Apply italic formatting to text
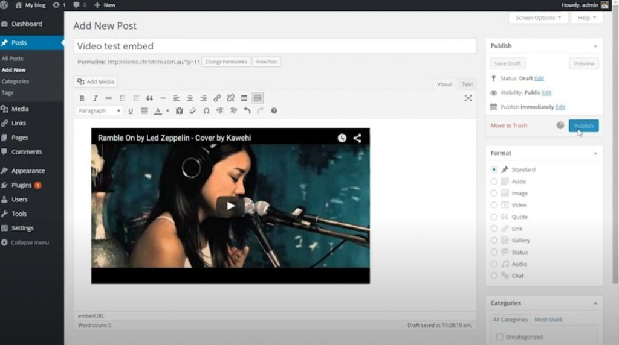This screenshot has height=345, width=619. (95, 98)
